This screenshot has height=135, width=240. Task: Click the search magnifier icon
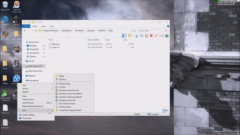[166, 31]
